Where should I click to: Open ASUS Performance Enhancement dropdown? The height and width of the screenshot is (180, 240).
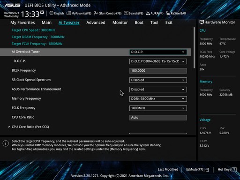click(x=158, y=90)
